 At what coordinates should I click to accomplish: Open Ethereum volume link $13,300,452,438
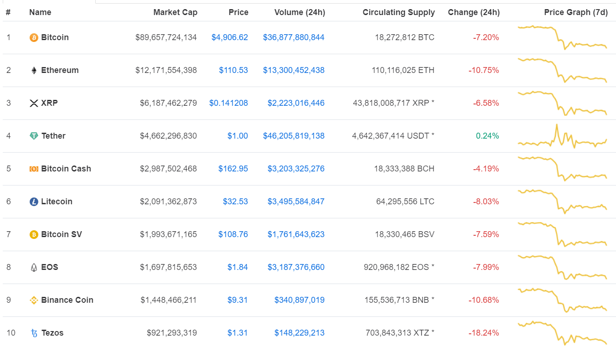pos(294,70)
